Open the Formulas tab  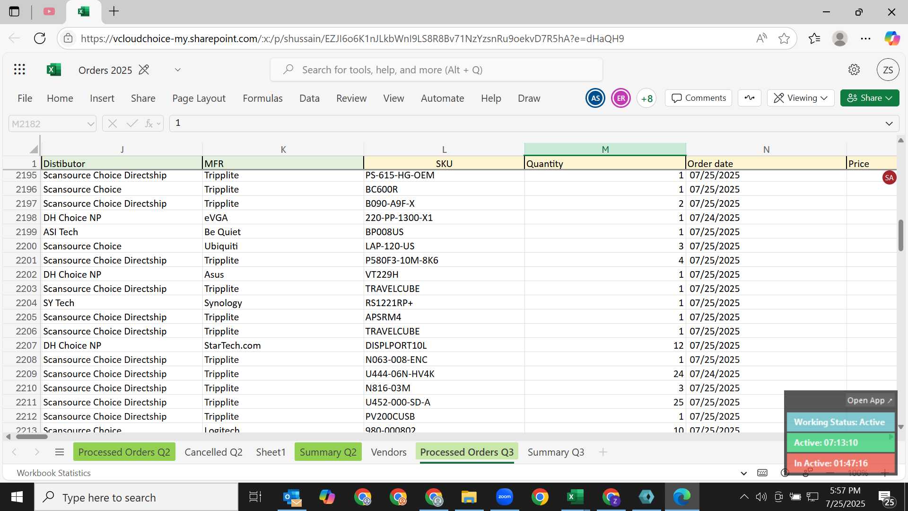tap(262, 98)
